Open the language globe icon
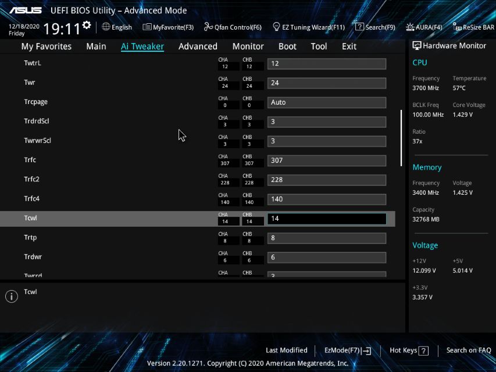Image resolution: width=496 pixels, height=372 pixels. (106, 27)
